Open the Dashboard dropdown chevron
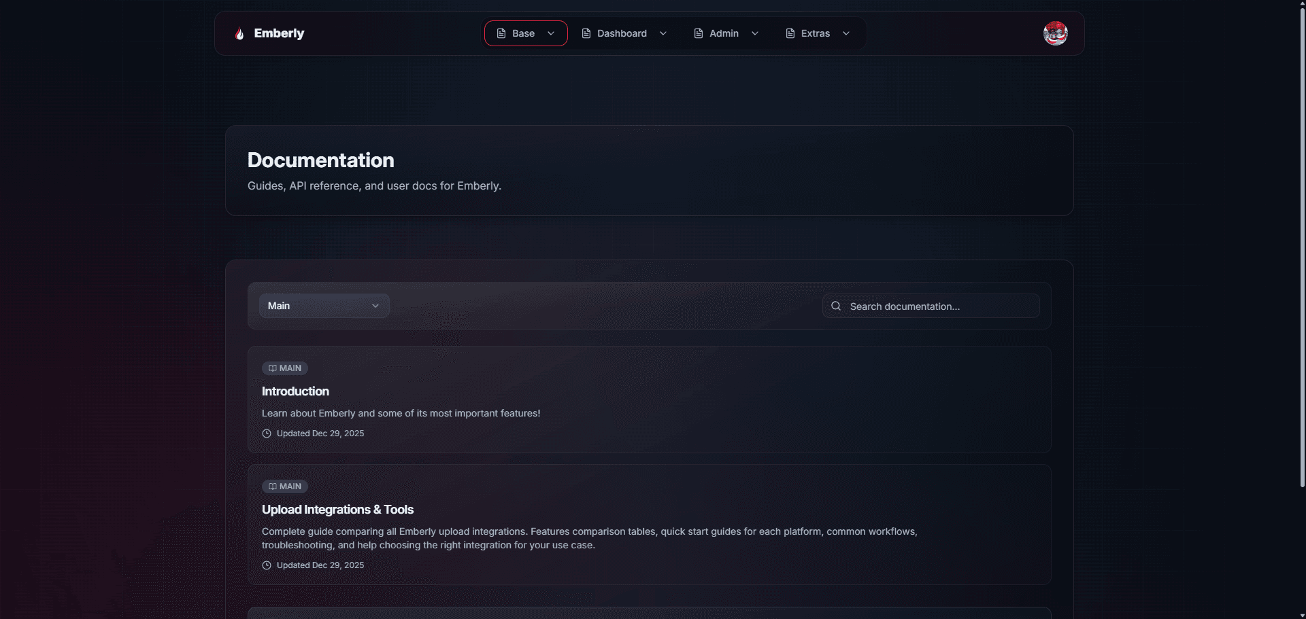Screen dimensions: 1306x619 click(663, 33)
